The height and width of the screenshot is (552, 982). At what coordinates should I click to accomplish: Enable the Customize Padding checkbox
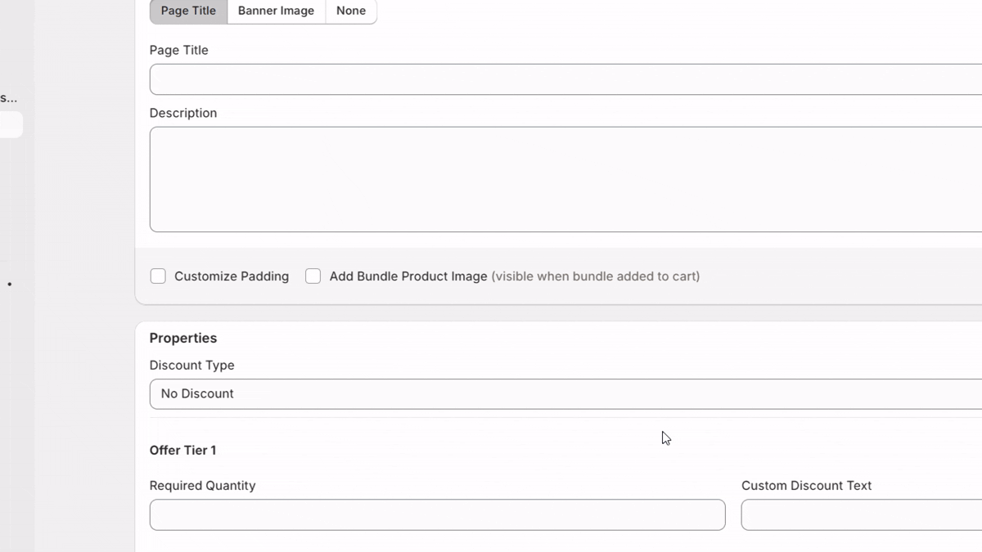pos(158,276)
